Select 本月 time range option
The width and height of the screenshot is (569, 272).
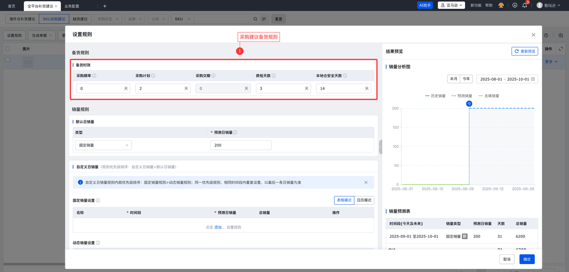tap(453, 79)
